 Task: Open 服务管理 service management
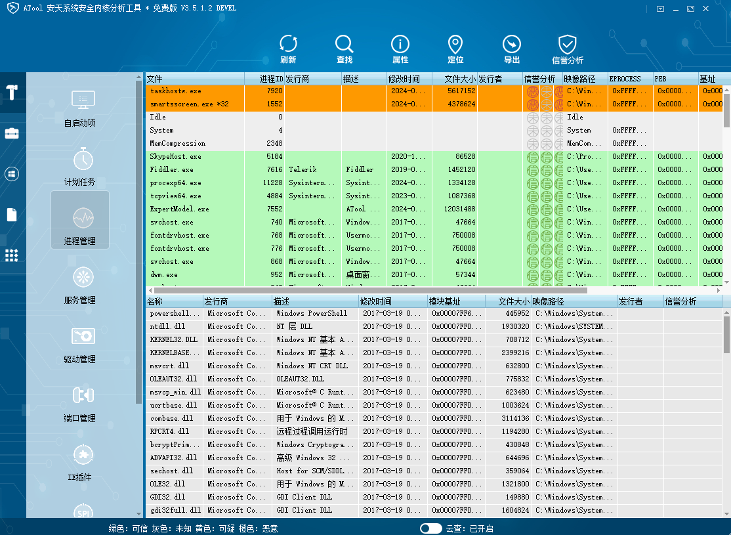80,286
